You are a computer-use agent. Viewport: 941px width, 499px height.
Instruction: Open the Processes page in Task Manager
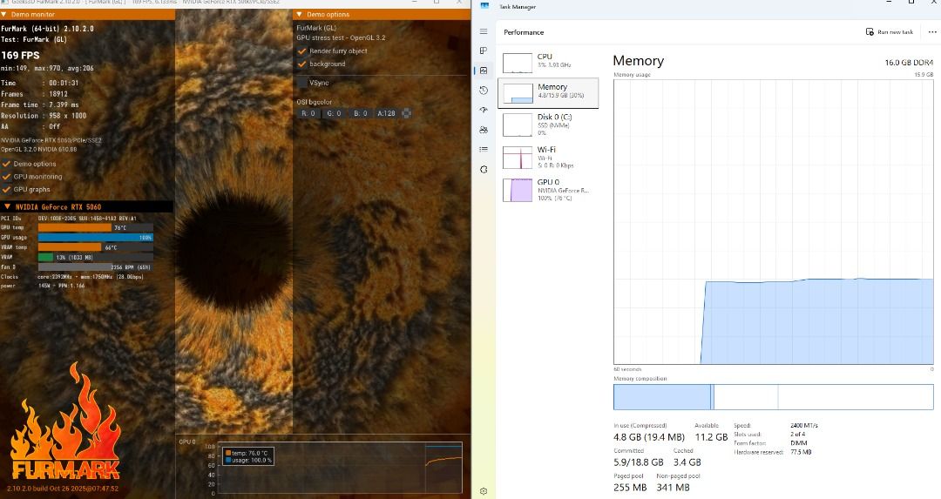484,51
